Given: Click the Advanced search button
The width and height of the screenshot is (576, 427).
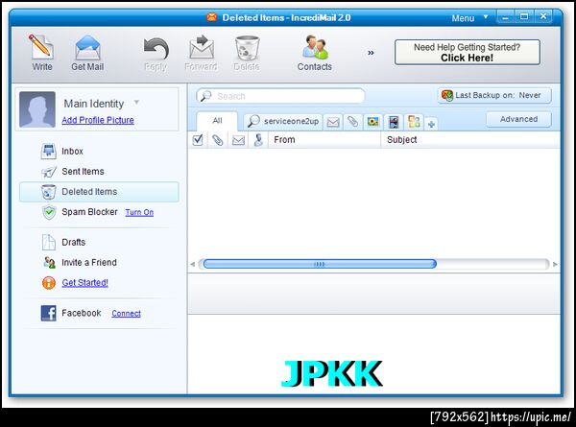Looking at the screenshot, I should tap(518, 119).
